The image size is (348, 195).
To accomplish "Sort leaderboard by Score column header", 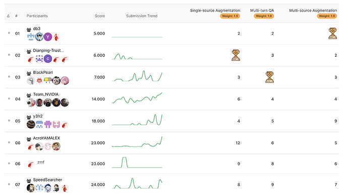I will click(x=100, y=16).
